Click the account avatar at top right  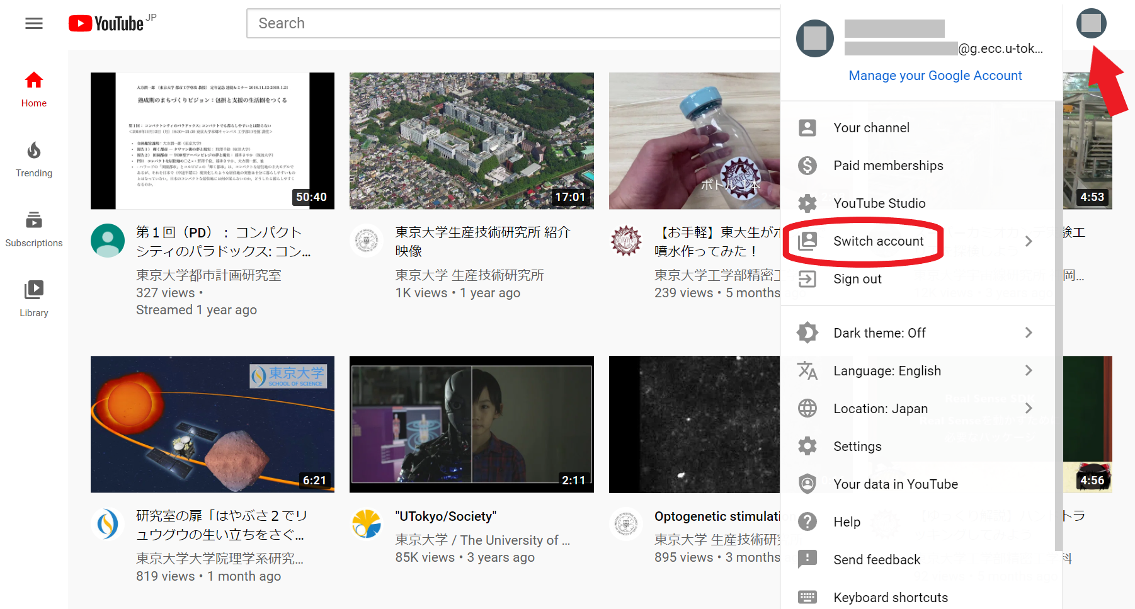tap(1092, 23)
